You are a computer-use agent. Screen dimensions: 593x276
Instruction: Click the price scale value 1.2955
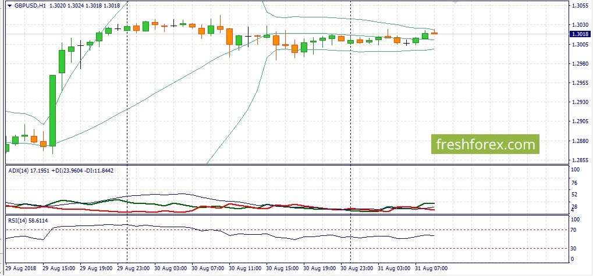tap(580, 83)
